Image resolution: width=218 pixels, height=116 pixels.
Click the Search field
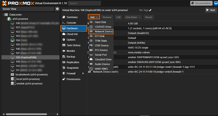click(x=84, y=3)
